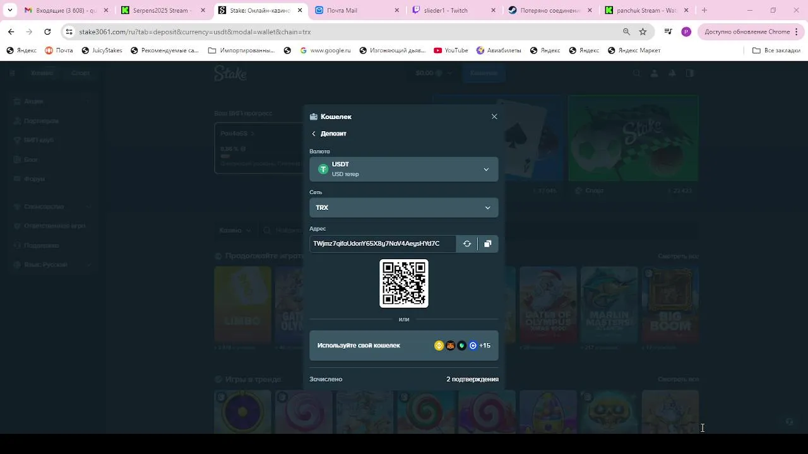Screen dimensions: 808x454
Task: Open Изгоняющий дьяв... bookmark
Action: click(x=393, y=50)
